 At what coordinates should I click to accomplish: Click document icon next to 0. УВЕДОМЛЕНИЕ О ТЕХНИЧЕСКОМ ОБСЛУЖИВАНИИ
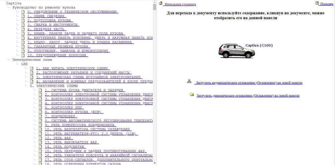23,12
